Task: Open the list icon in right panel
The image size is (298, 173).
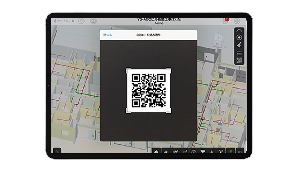Action: point(239,53)
